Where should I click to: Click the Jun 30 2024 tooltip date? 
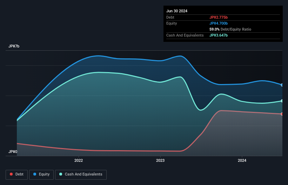click(177, 11)
